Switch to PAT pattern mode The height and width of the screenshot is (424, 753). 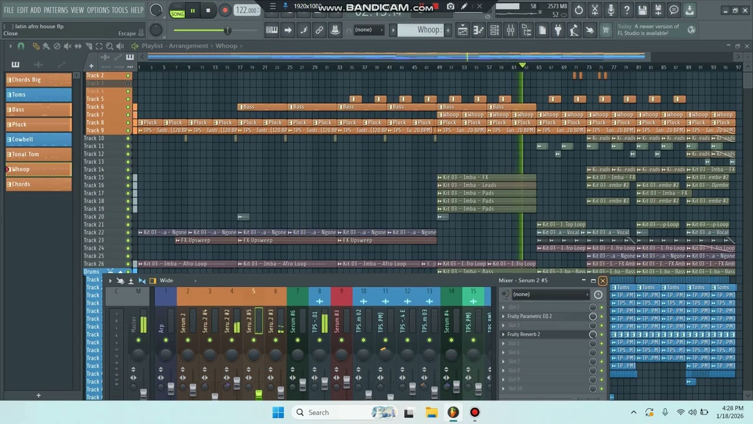tap(177, 6)
